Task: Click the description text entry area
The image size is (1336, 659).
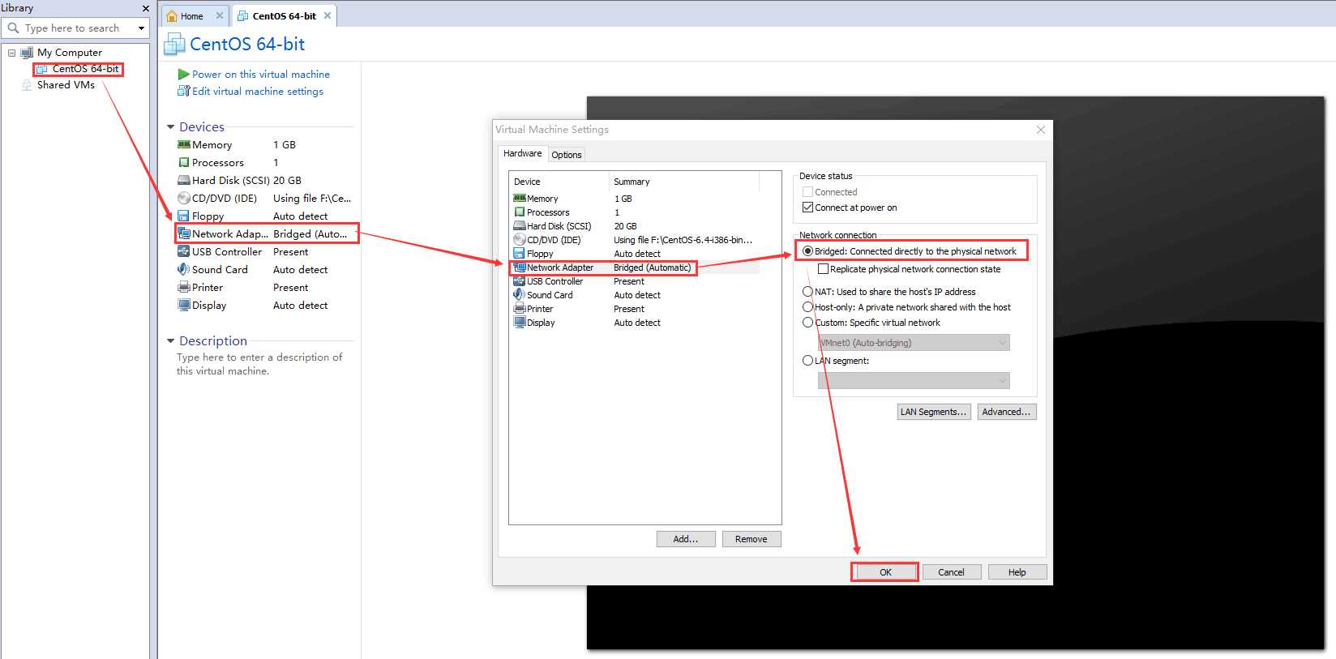Action: click(259, 364)
